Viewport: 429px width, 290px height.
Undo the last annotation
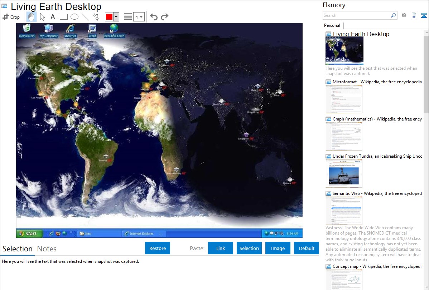(x=154, y=17)
